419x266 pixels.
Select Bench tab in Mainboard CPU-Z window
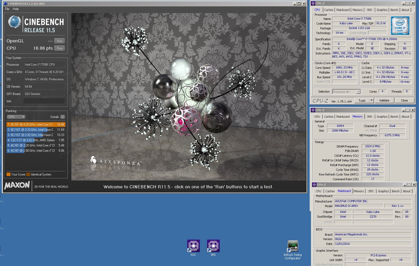pos(396,191)
